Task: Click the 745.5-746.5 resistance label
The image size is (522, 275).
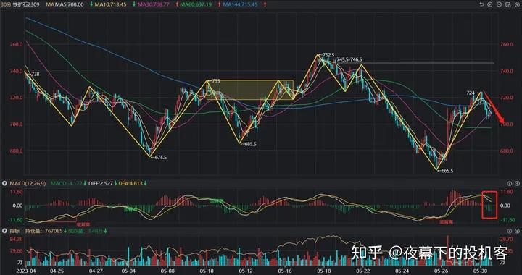Action: tap(349, 60)
